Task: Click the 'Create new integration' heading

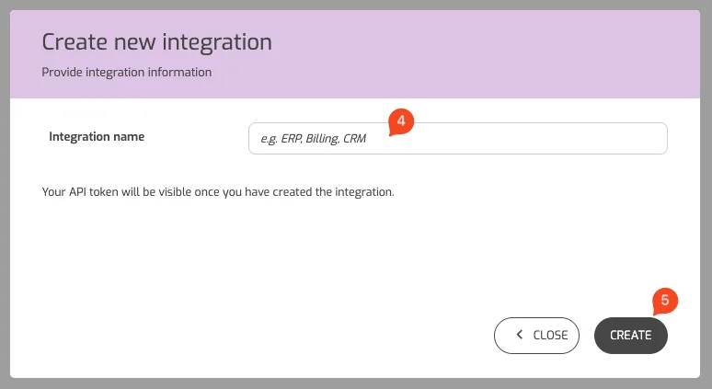Action: point(157,42)
